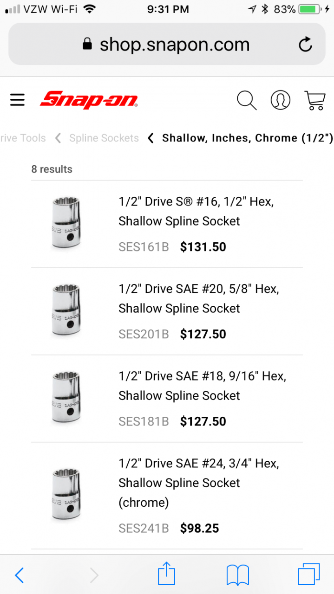
Task: Open the SAE #20, 5/8" Hex listing
Action: (x=198, y=298)
